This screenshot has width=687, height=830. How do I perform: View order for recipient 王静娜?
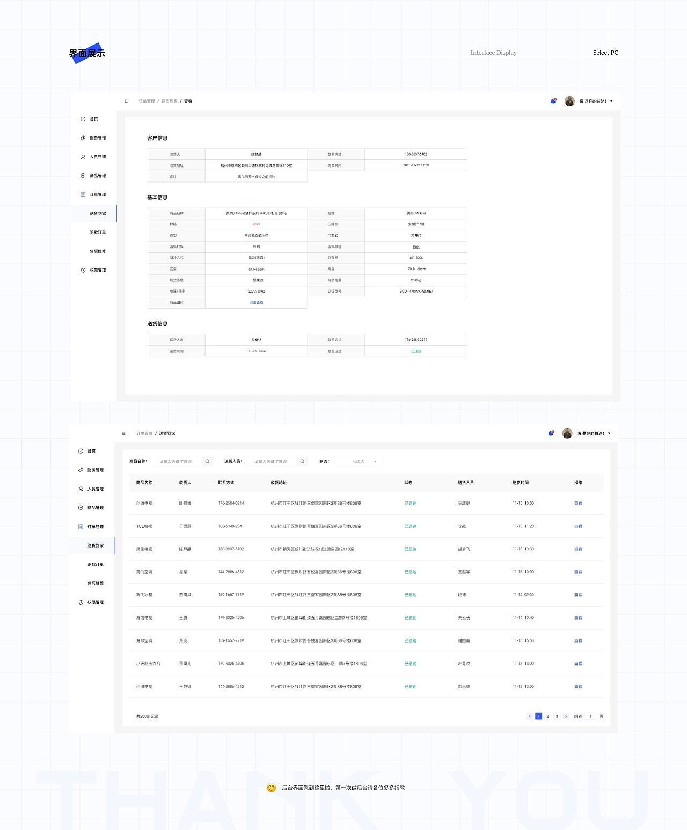click(578, 686)
